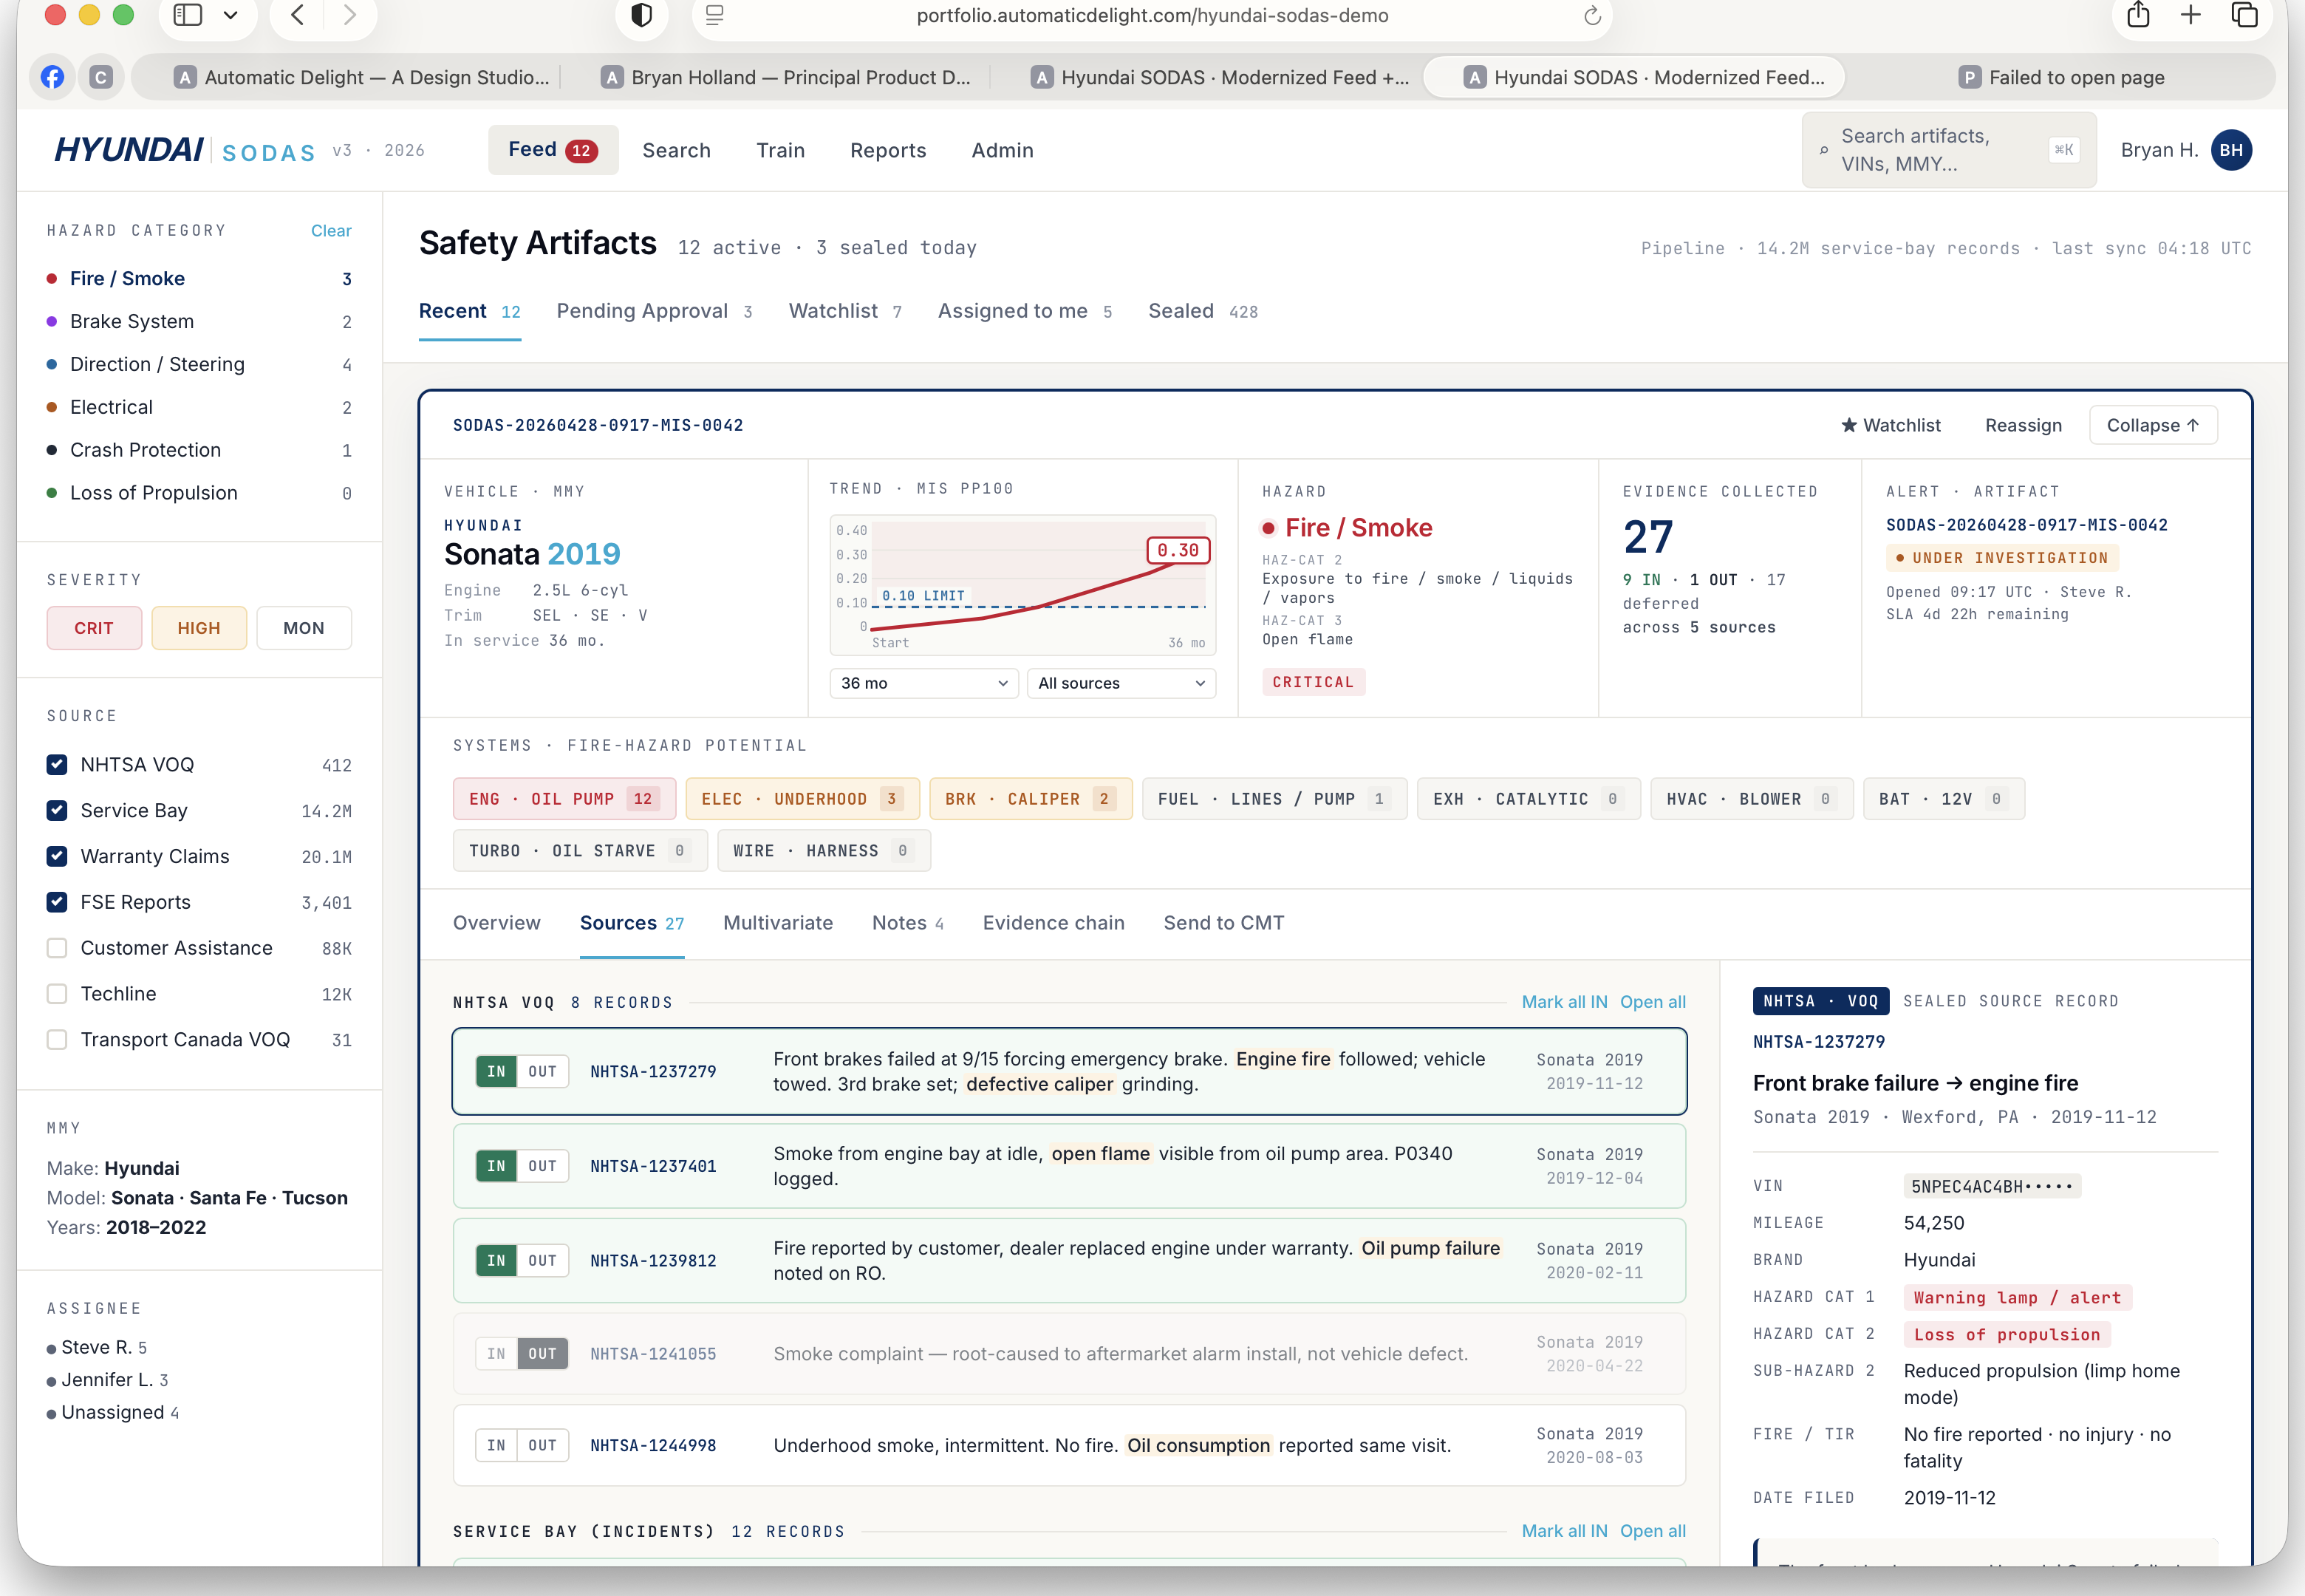
Task: Enable the Techline source checkbox
Action: [57, 994]
